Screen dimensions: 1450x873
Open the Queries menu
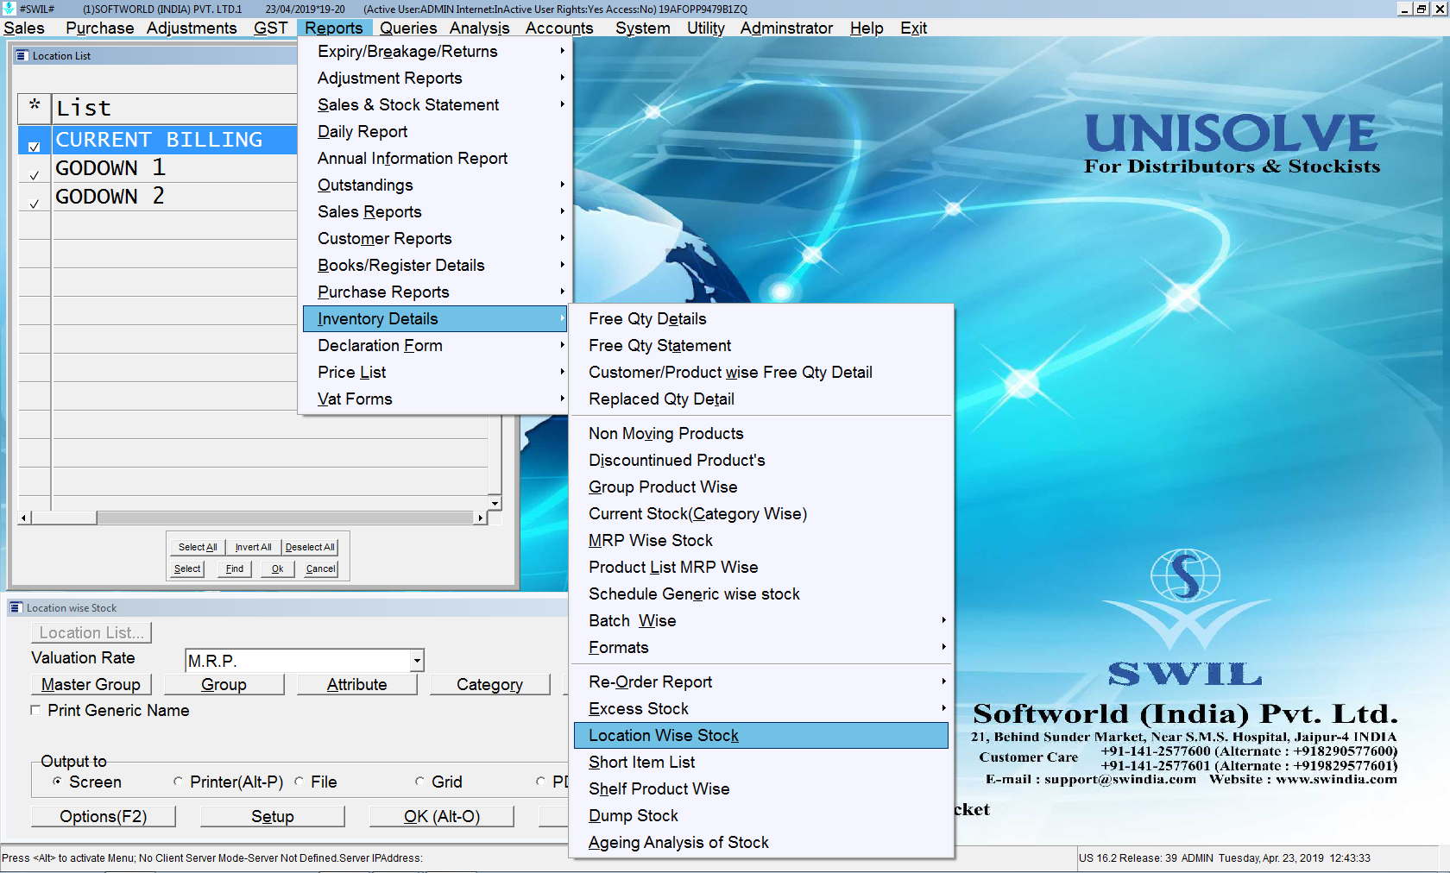point(408,28)
